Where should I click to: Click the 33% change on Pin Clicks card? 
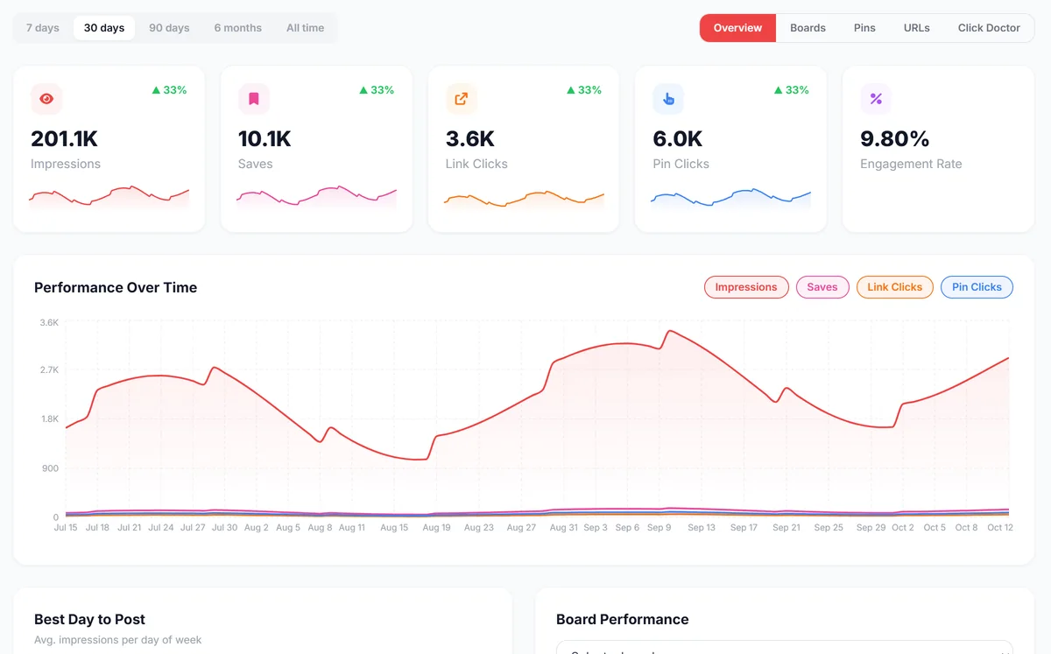[x=791, y=90]
